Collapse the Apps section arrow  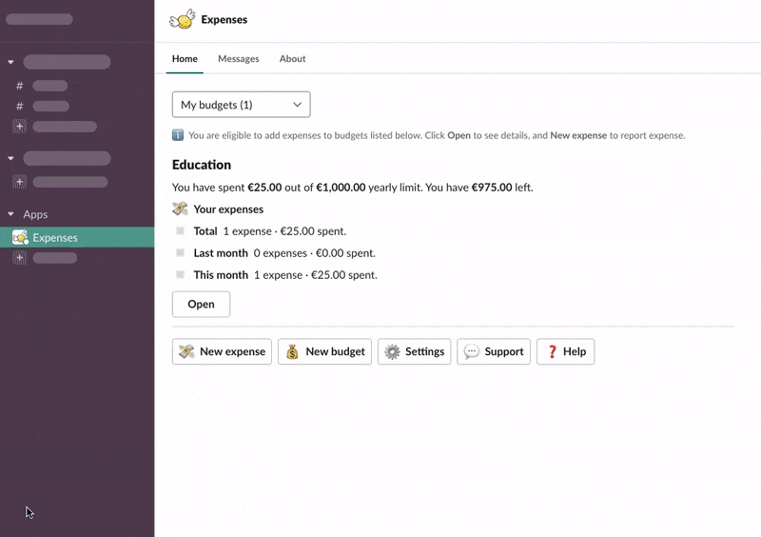point(10,214)
